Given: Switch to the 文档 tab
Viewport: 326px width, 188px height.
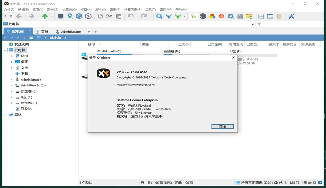Looking at the screenshot, I should click(42, 31).
